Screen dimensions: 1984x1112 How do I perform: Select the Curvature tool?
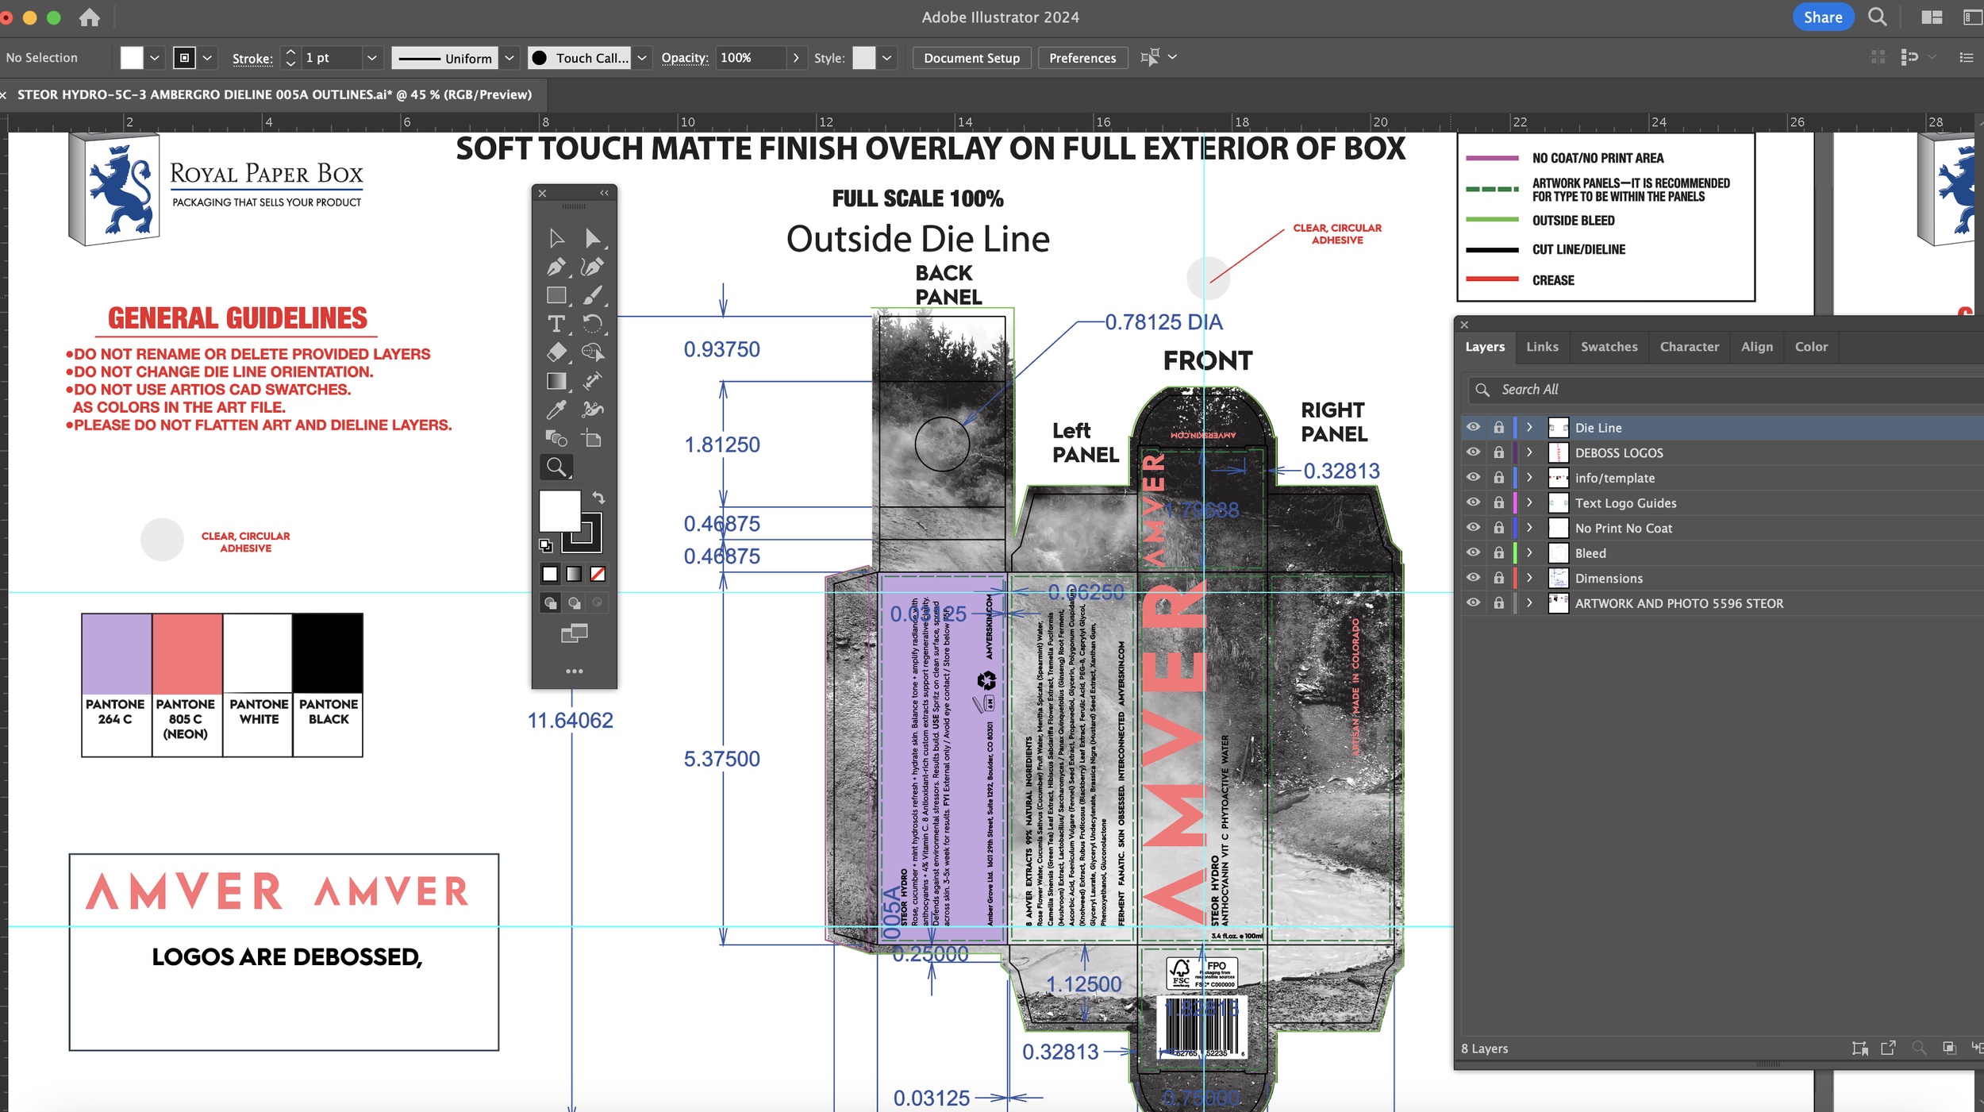[592, 267]
